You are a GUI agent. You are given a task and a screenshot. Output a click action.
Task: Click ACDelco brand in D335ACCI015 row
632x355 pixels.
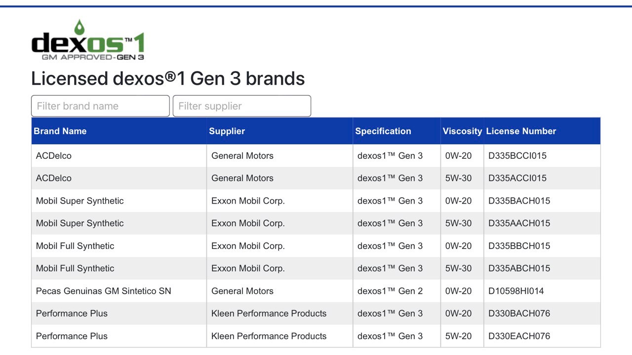[53, 178]
